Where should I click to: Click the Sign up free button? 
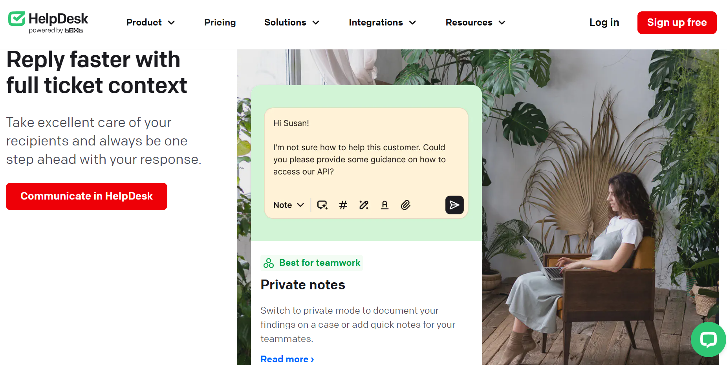677,23
